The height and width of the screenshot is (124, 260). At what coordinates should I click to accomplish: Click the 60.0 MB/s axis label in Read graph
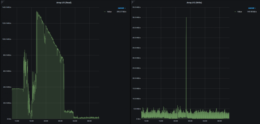(7, 71)
